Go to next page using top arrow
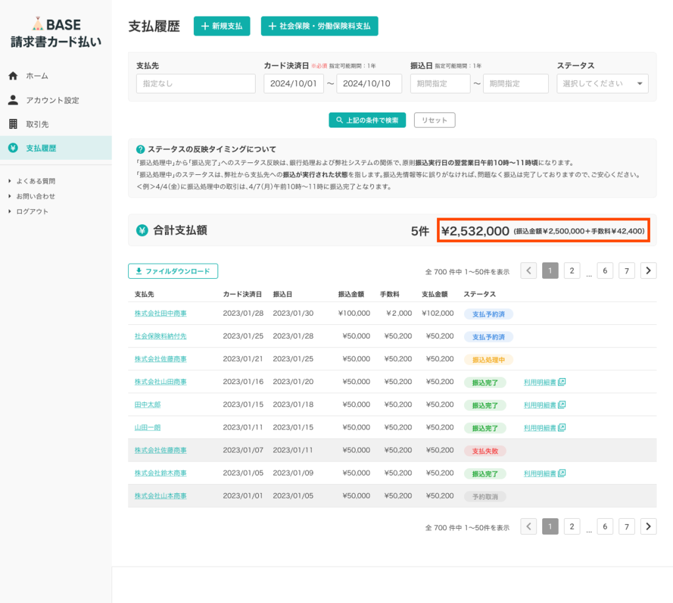This screenshot has height=603, width=673. pyautogui.click(x=648, y=270)
